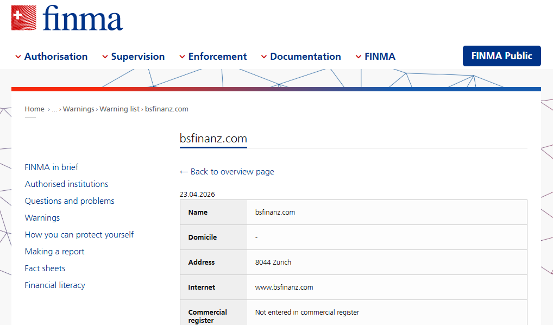This screenshot has width=553, height=325.
Task: Open Financial literacy sidebar link
Action: click(x=55, y=285)
